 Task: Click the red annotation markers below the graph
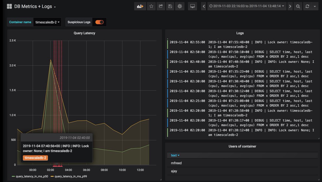tap(57, 166)
